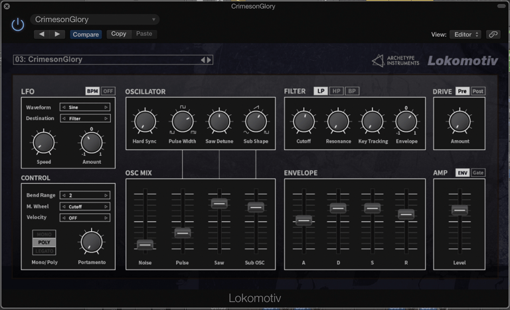Click the LFO Speed knob
Viewport: 510px width, 310px height.
point(44,143)
